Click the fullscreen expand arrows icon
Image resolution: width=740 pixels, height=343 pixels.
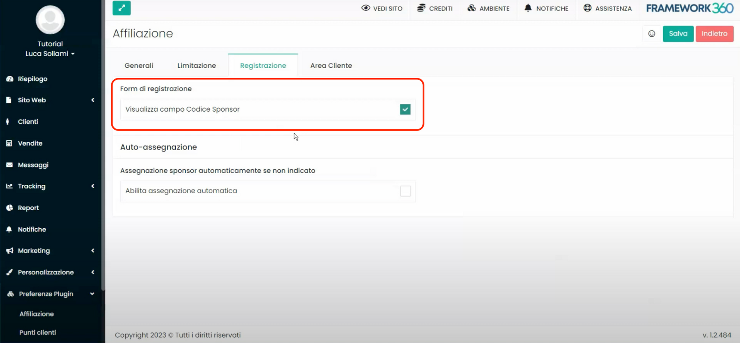[x=121, y=8]
